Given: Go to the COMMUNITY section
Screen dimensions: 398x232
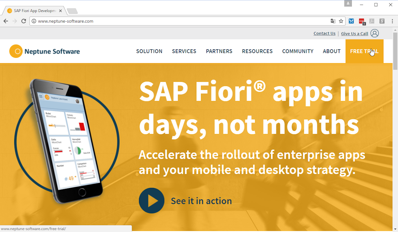Looking at the screenshot, I should (298, 51).
